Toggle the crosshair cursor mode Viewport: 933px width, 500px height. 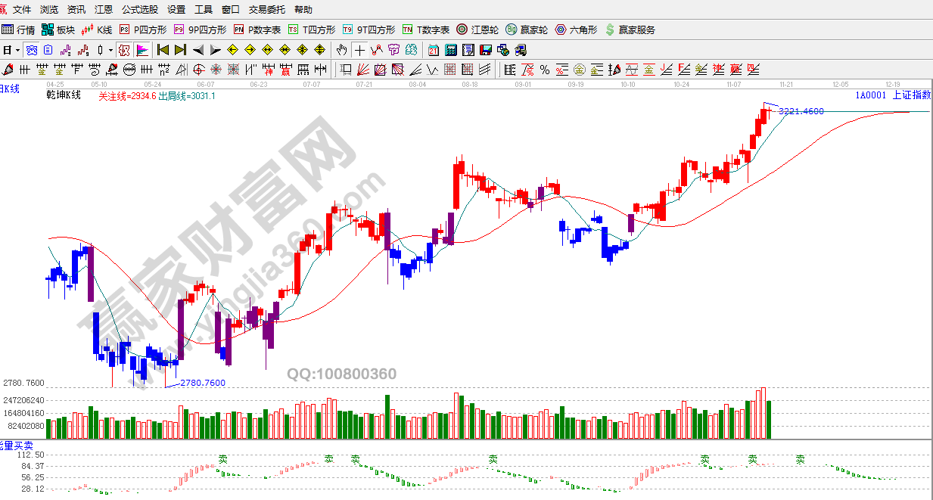click(359, 50)
